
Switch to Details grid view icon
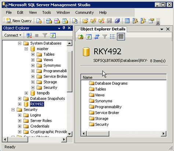tap(121, 36)
